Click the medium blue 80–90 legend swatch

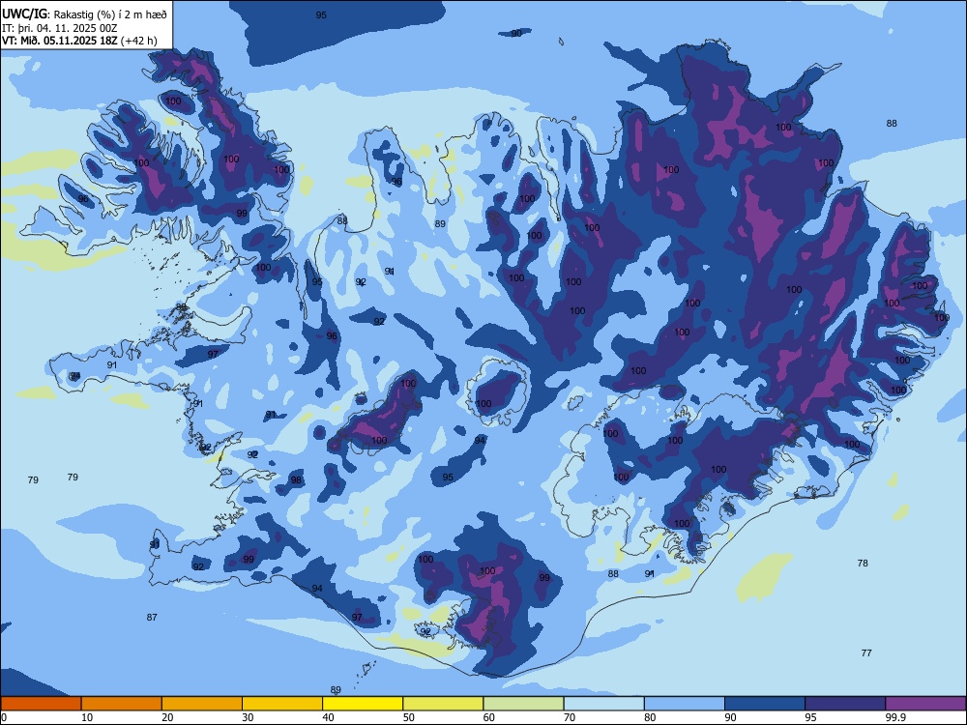(685, 704)
